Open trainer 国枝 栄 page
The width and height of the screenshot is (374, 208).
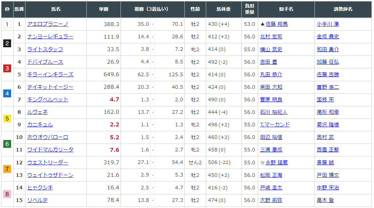325,100
